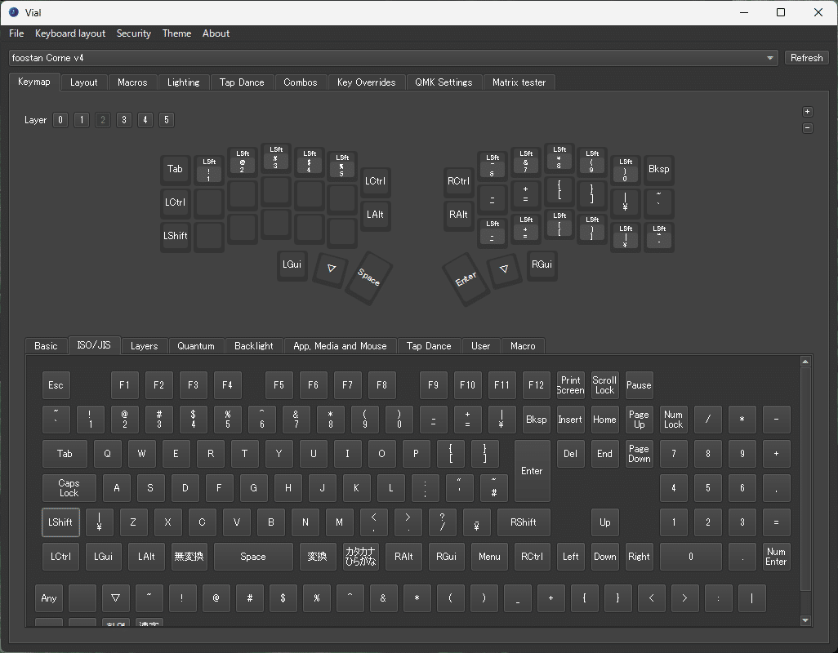
Task: Select the Enter thumb key on keymap
Action: click(466, 278)
